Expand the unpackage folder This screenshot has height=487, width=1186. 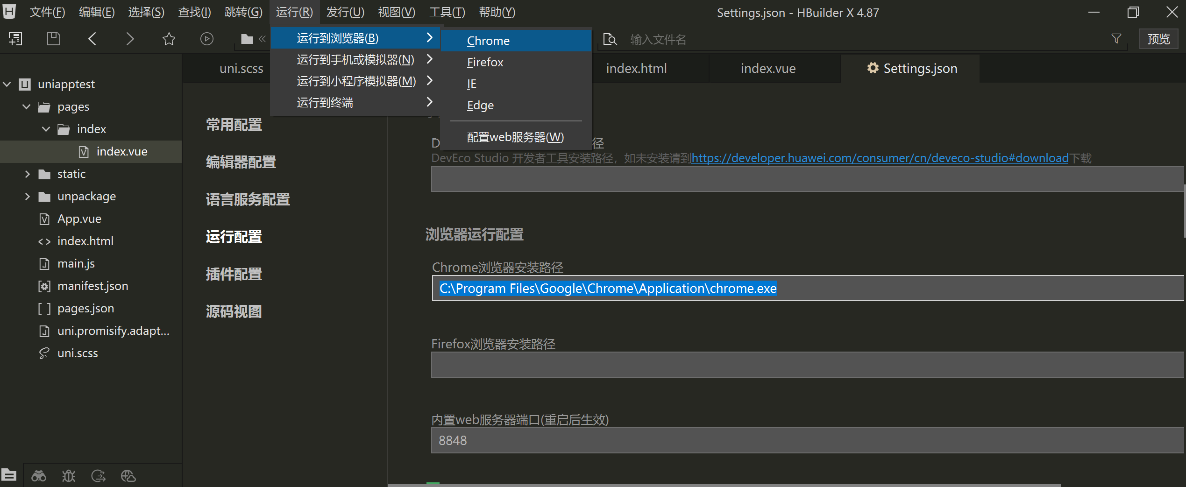coord(27,197)
